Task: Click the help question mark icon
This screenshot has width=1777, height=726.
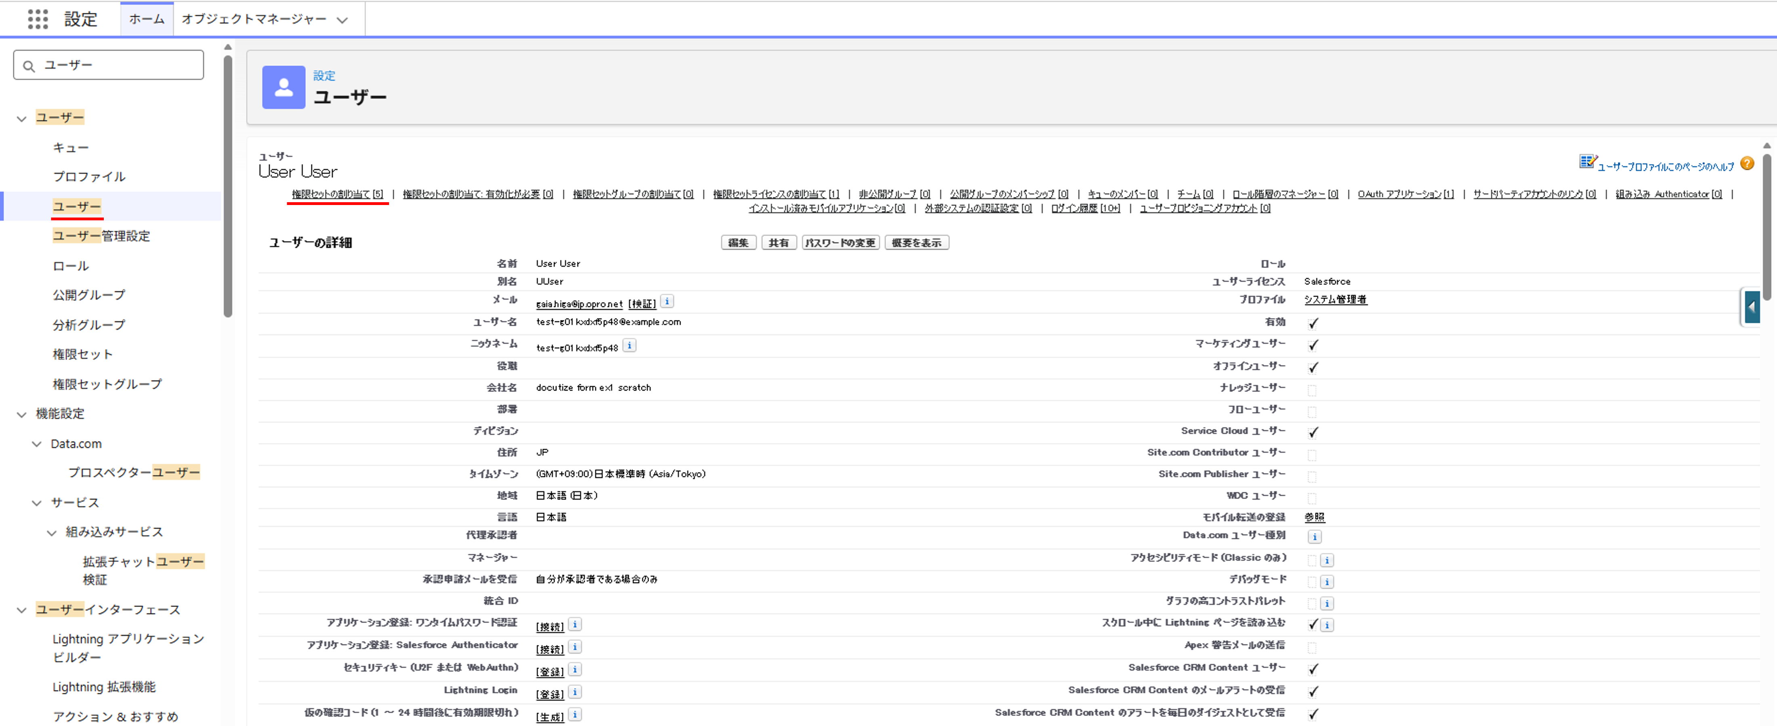Action: [x=1747, y=163]
